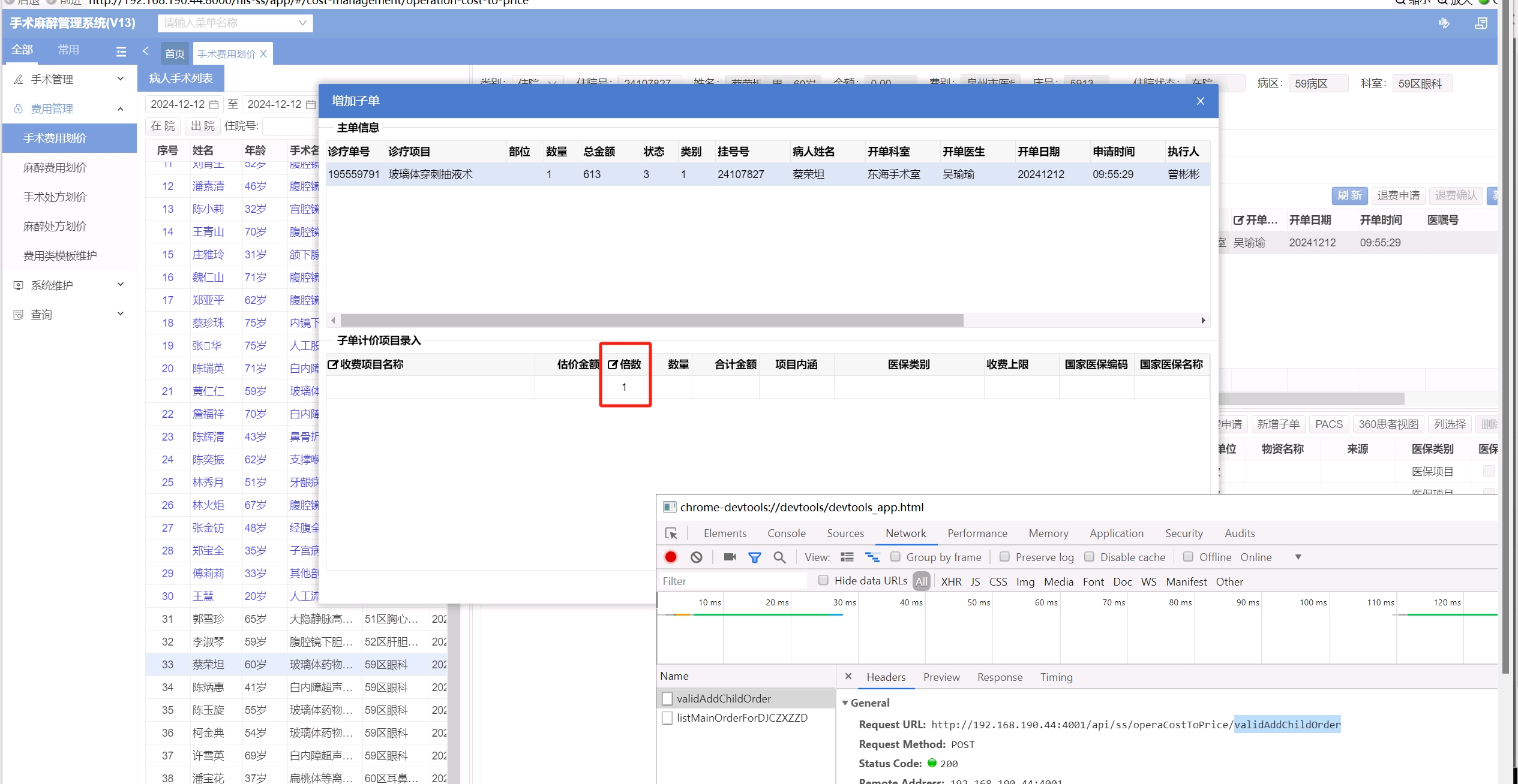The image size is (1518, 784).
Task: Switch to large request rows view icon
Action: click(x=847, y=557)
